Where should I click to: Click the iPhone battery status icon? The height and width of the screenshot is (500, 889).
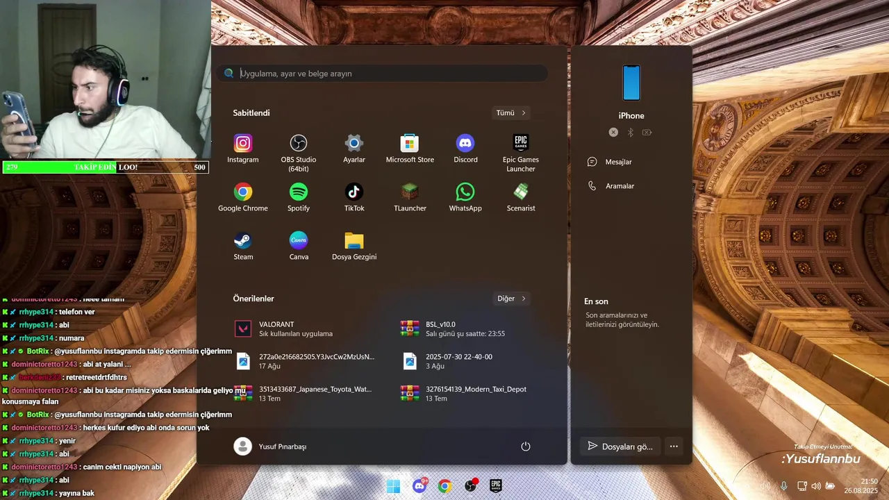point(647,132)
